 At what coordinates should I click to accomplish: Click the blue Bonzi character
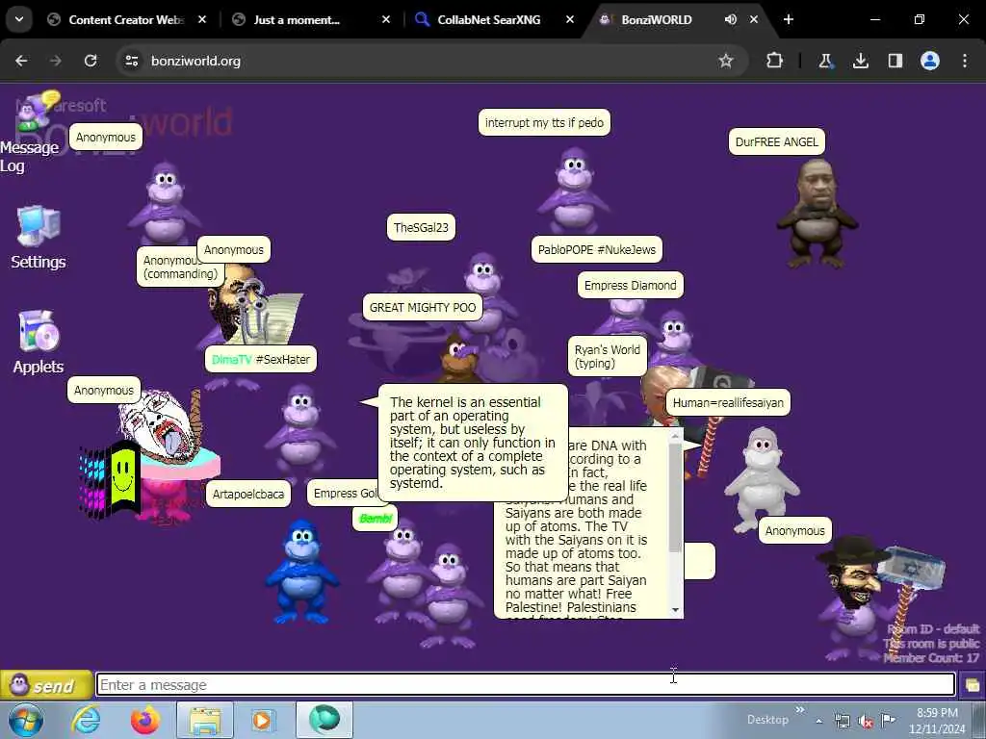click(301, 571)
